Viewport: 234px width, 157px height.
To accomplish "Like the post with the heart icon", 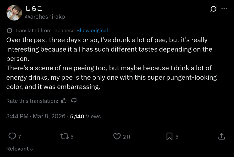I will pyautogui.click(x=117, y=136).
